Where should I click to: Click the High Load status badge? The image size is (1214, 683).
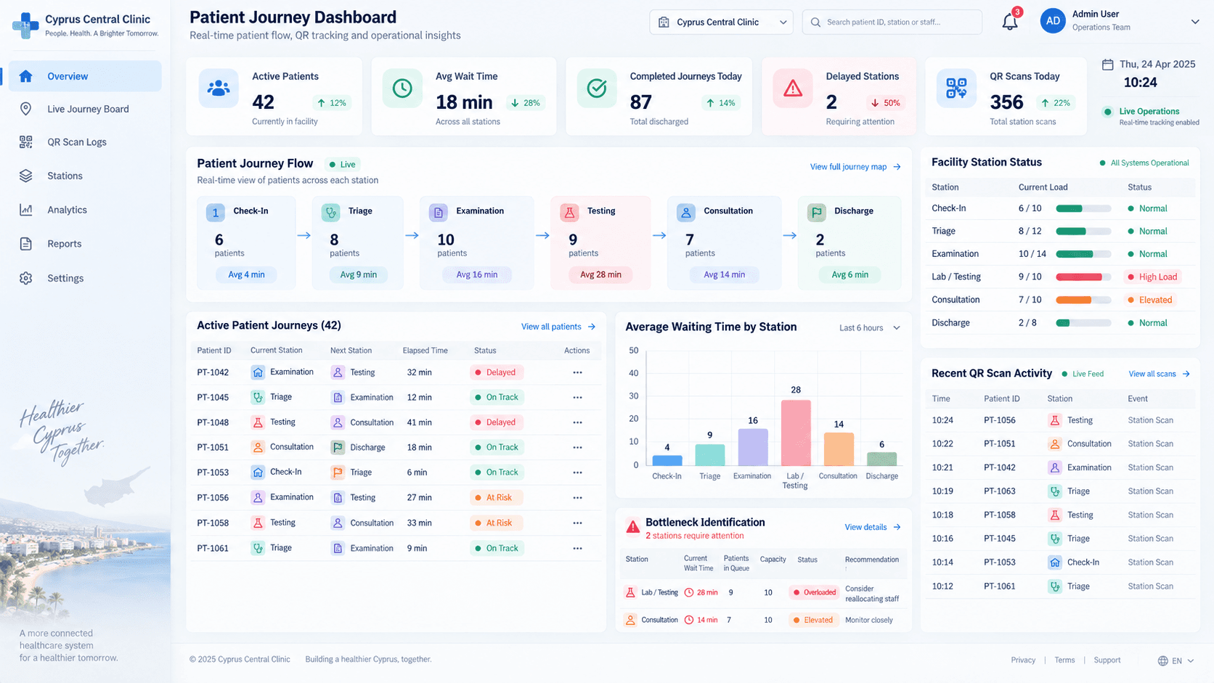(1152, 277)
